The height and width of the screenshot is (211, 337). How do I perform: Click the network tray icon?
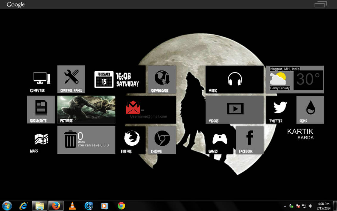point(304,206)
